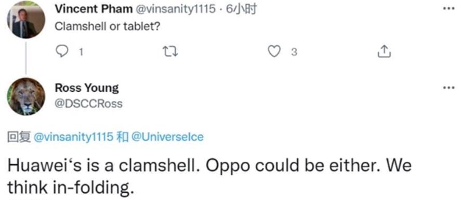
Task: Open the @vinsanity1115 handle next to Vincent Pham
Action: (175, 9)
